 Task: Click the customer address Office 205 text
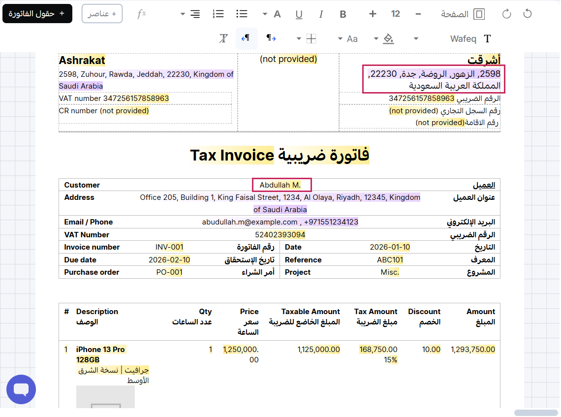coord(280,203)
